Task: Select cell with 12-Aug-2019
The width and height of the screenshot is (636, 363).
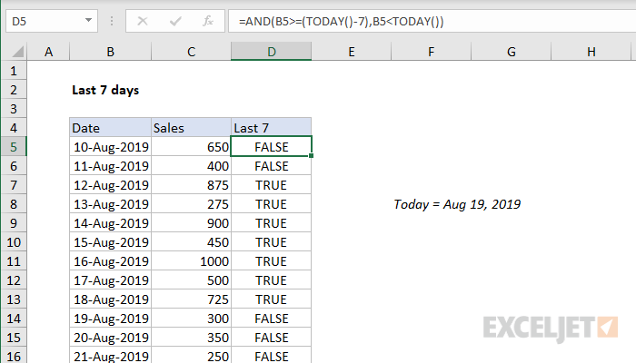Action: click(x=110, y=185)
